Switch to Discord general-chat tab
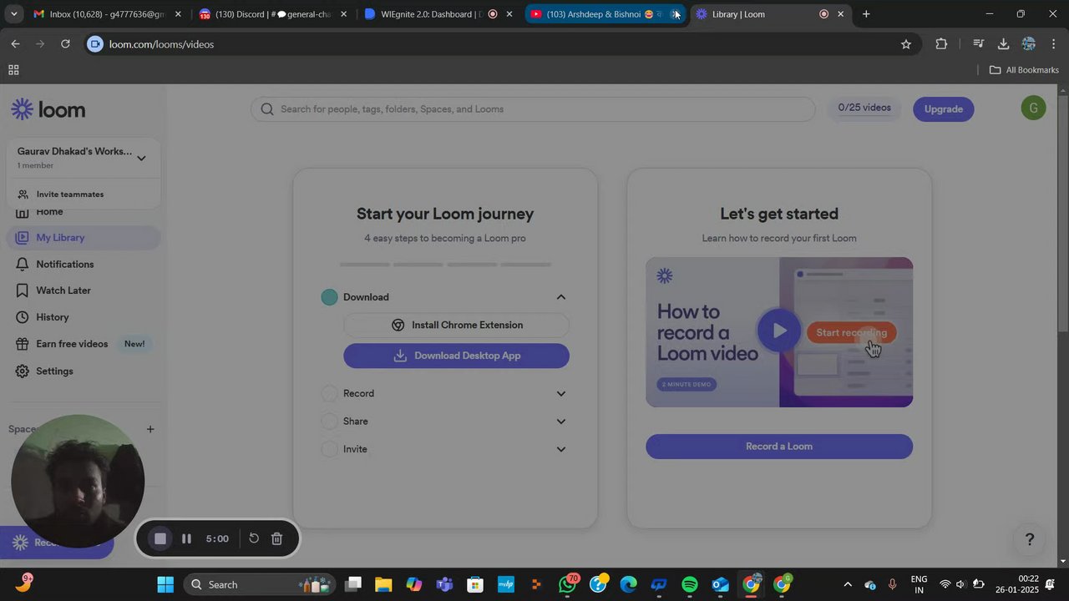The image size is (1069, 601). [x=273, y=14]
